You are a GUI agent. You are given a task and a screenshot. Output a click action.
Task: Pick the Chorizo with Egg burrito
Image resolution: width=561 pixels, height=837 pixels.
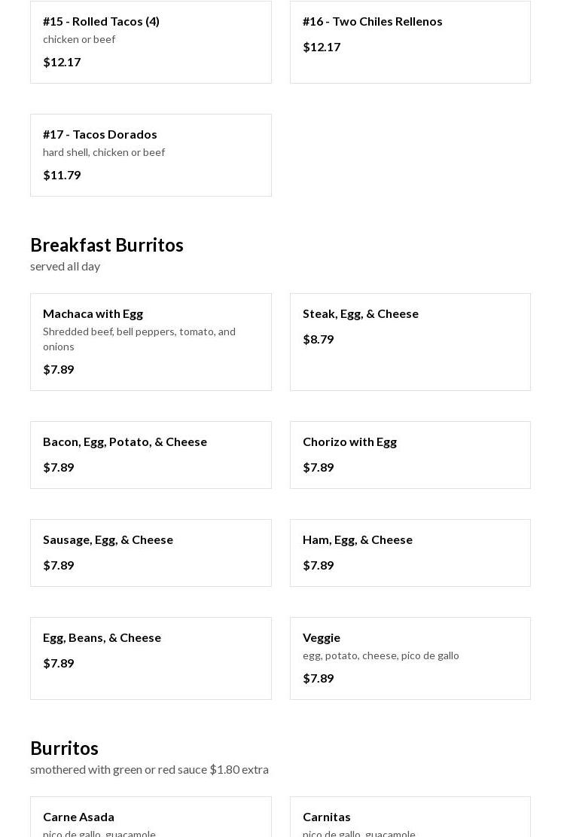pos(410,454)
